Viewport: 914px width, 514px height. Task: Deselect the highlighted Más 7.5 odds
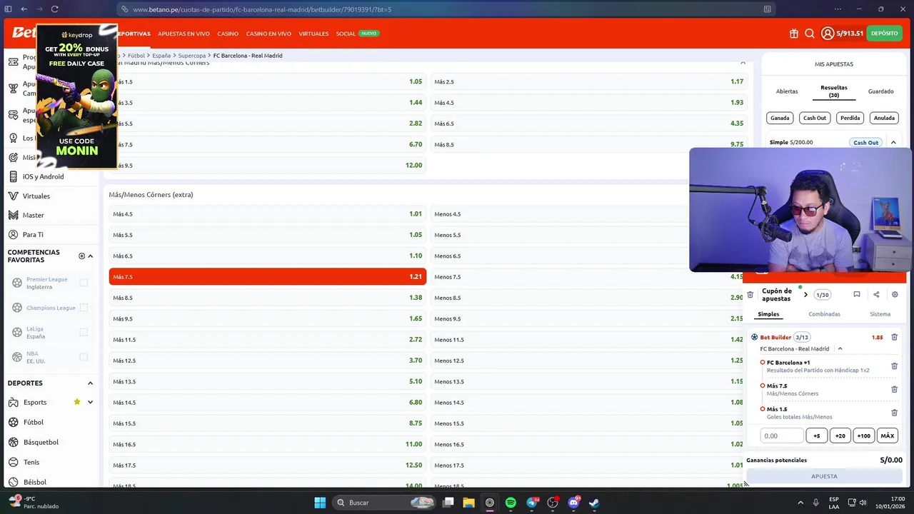[x=268, y=276]
